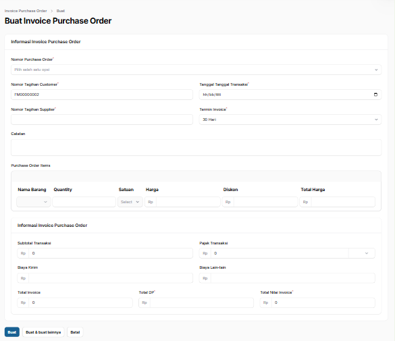Click into the Tanggal Transaksi date field
The height and width of the screenshot is (341, 395).
(x=290, y=95)
